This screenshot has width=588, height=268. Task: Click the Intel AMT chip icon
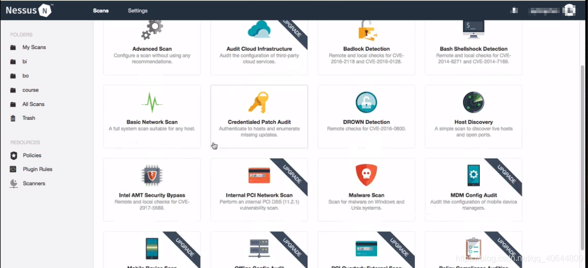152,175
